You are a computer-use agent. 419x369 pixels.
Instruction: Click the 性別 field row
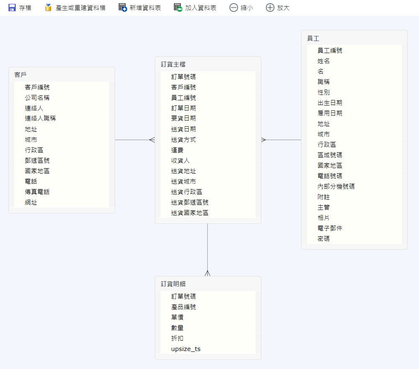pos(354,92)
